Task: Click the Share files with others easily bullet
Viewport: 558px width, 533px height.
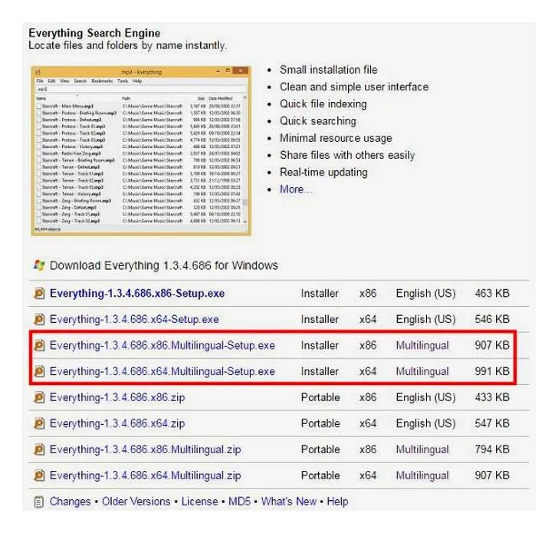Action: point(347,155)
